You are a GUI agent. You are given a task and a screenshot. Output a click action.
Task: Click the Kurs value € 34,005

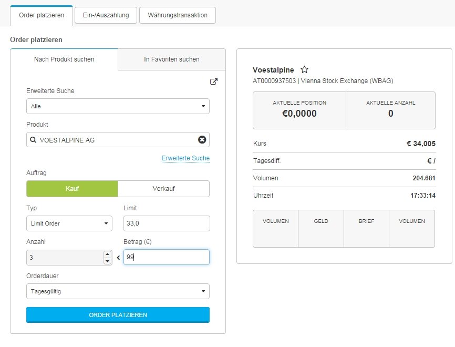coord(421,144)
